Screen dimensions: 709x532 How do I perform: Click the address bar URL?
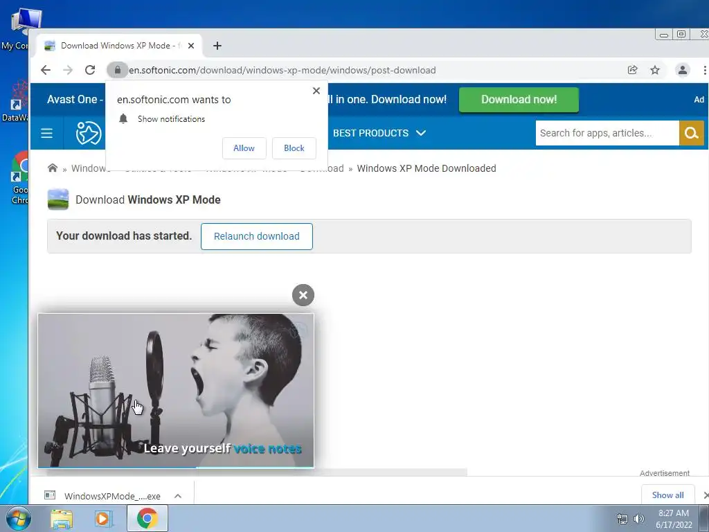(x=282, y=70)
